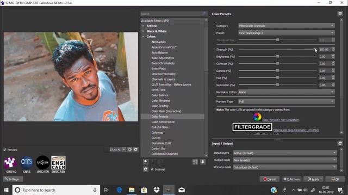Image resolution: width=348 pixels, height=195 pixels.
Task: Reset Input / Output settings refresh icon
Action: (x=340, y=144)
